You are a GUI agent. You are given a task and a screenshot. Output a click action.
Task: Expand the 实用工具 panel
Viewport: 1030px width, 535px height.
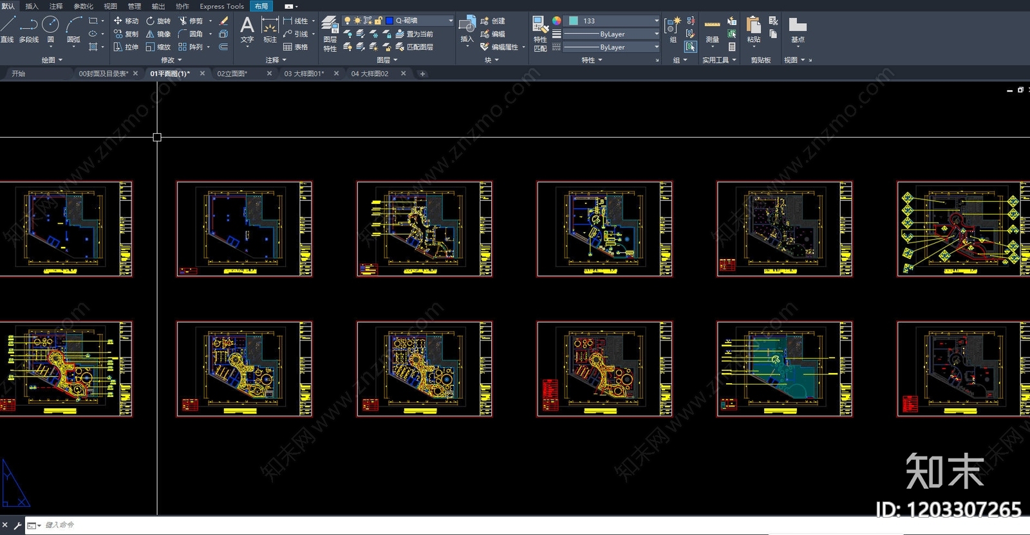(x=719, y=60)
